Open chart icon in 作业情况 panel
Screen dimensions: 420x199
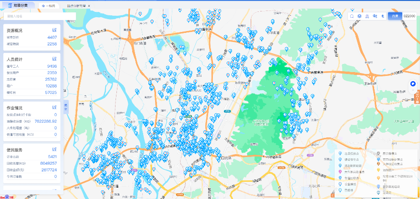click(54, 108)
